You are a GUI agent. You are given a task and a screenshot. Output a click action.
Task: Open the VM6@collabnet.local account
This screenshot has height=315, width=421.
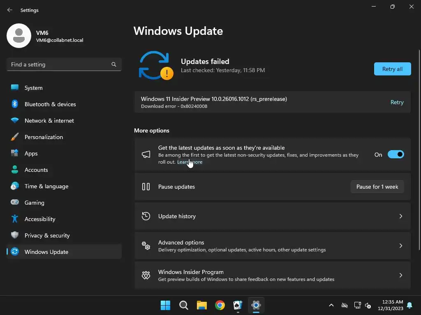coord(60,40)
